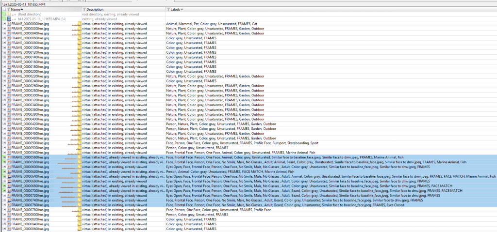497x232 pixels.
Task: Sort by the Description column header
Action: [x=96, y=10]
